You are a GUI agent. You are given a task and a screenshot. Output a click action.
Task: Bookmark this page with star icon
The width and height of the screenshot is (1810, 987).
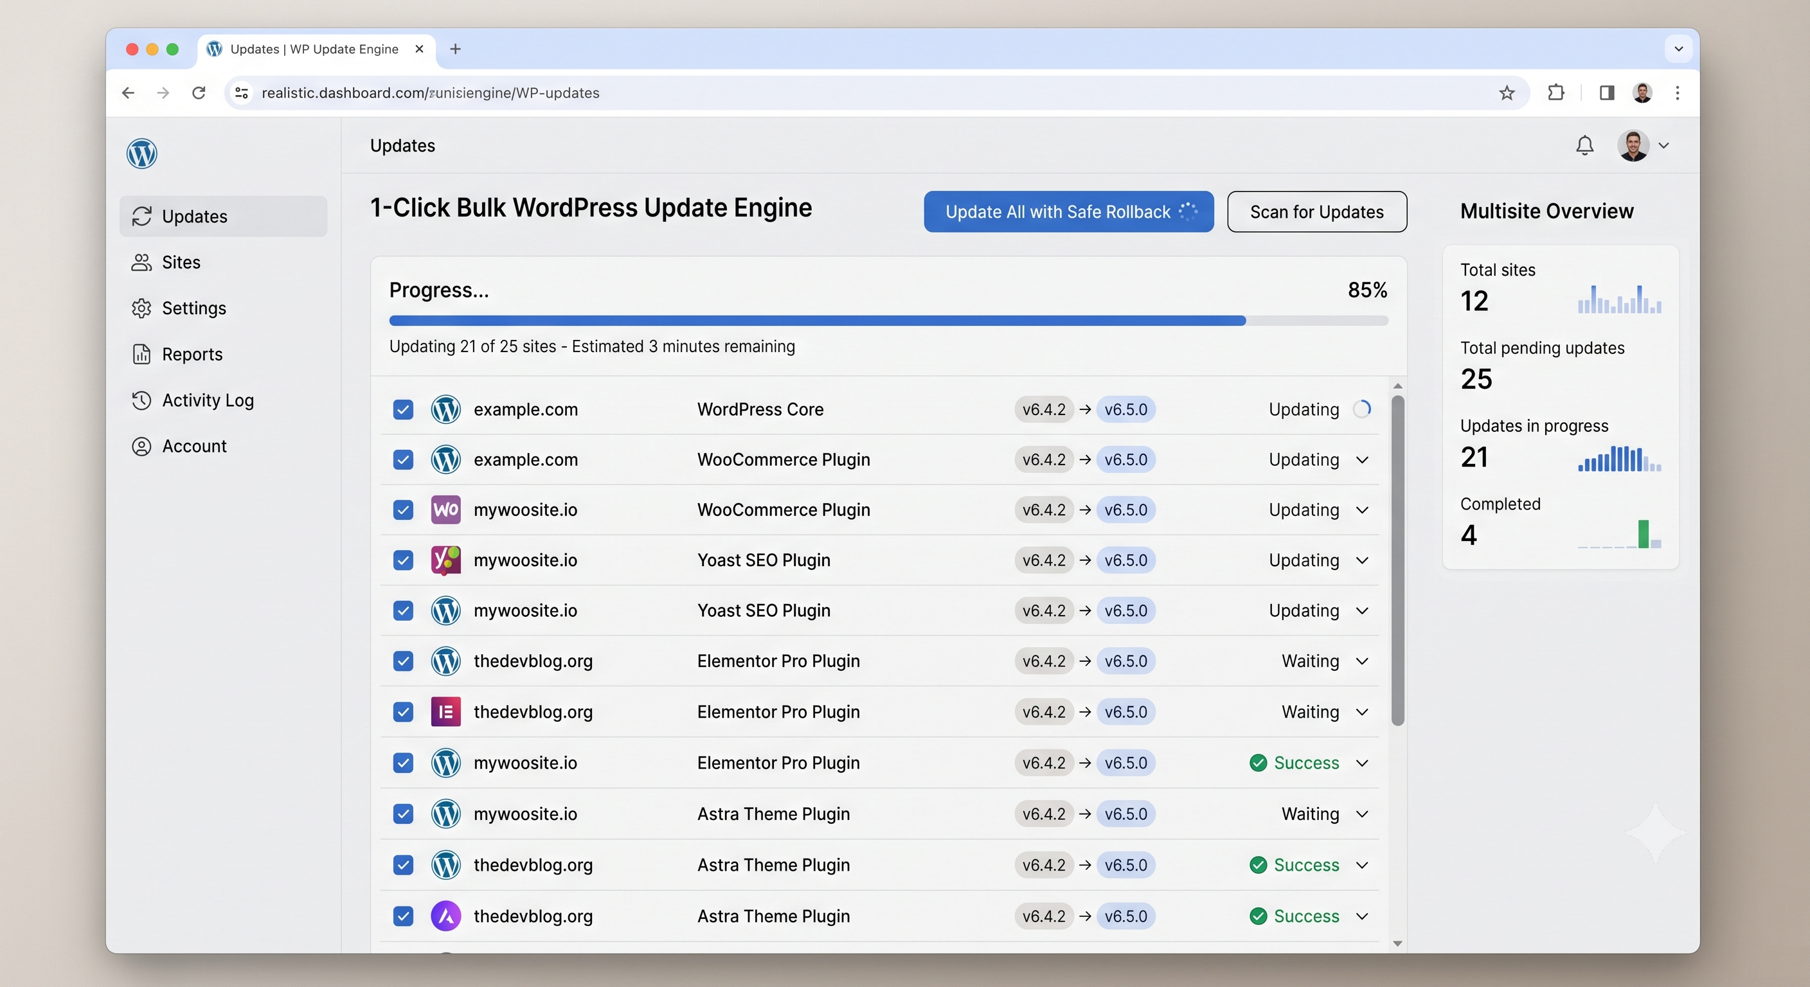coord(1507,93)
